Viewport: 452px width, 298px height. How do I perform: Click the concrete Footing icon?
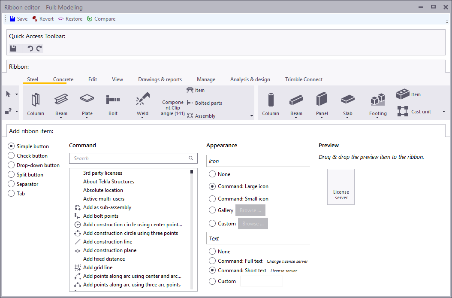click(377, 100)
